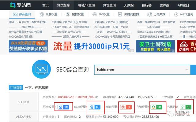Viewport: 196px width, 122px height.
Task: Open link 【百度关键词排名】★首页之王
Action: [x=156, y=37]
